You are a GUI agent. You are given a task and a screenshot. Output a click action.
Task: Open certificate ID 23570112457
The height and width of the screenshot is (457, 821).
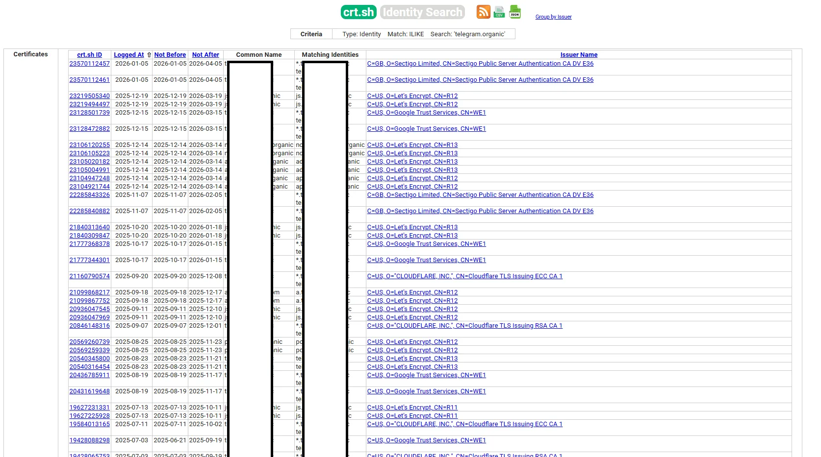point(90,64)
